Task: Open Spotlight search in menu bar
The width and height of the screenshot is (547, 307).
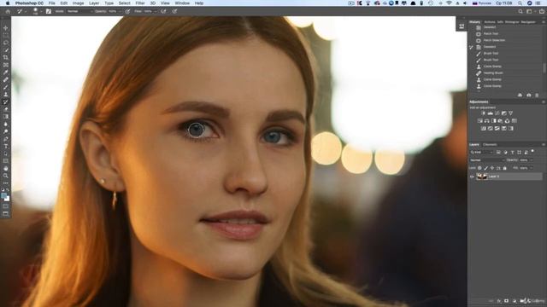Action: click(x=520, y=3)
